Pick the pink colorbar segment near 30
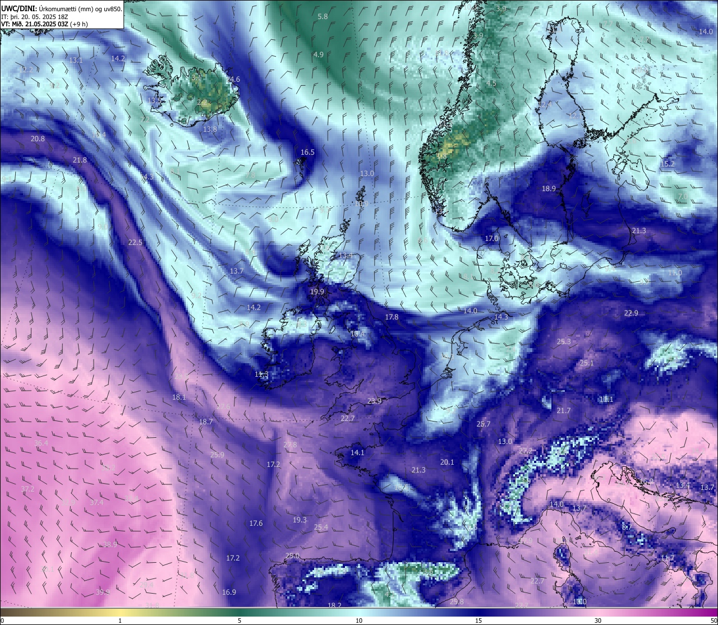Image resolution: width=718 pixels, height=625 pixels. click(598, 612)
